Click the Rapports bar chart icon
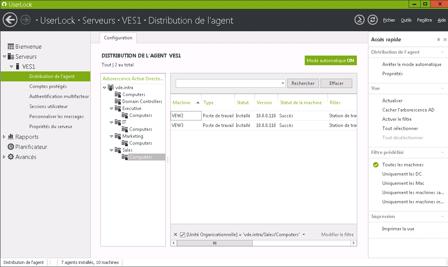This screenshot has width=448, height=267. pos(11,137)
